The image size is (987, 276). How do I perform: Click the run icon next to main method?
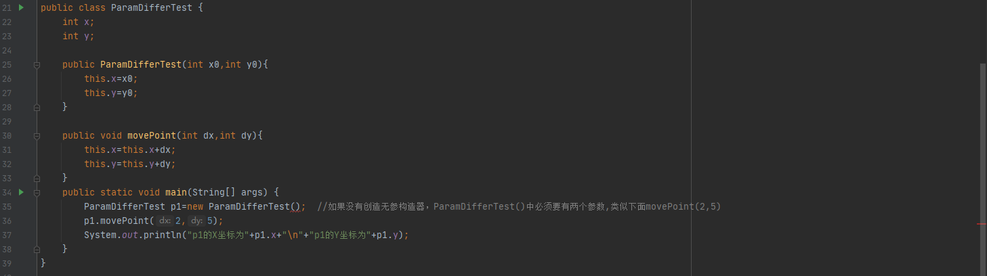(21, 192)
